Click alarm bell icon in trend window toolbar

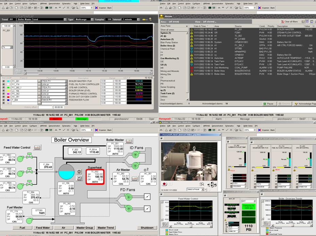[3, 8]
